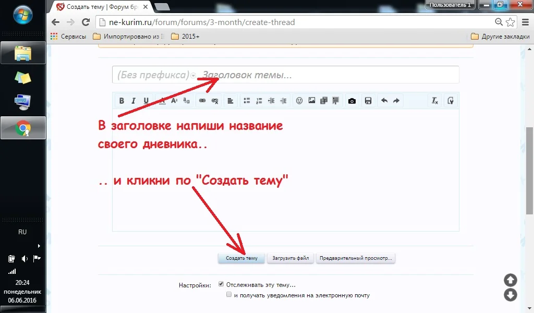This screenshot has height=313, width=534.
Task: Open the computer monitor taskbar icon
Action: click(23, 102)
